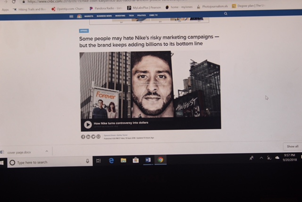Share the article by email icon
This screenshot has height=202, width=302.
[x=99, y=136]
